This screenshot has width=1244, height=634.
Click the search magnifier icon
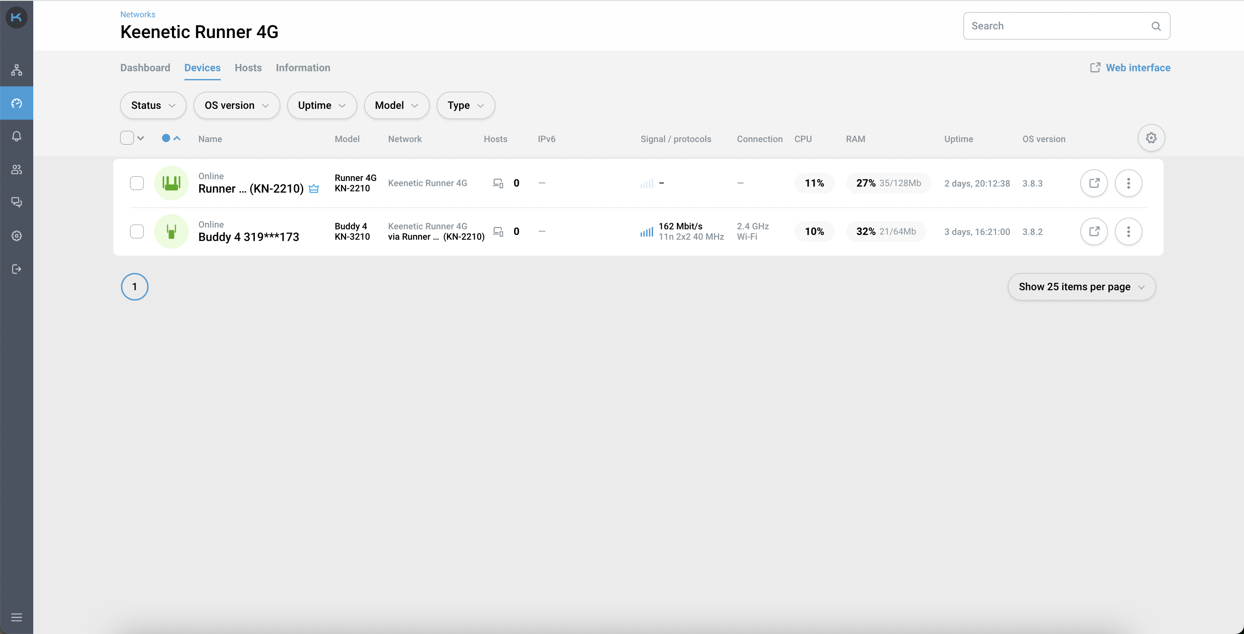pyautogui.click(x=1156, y=26)
